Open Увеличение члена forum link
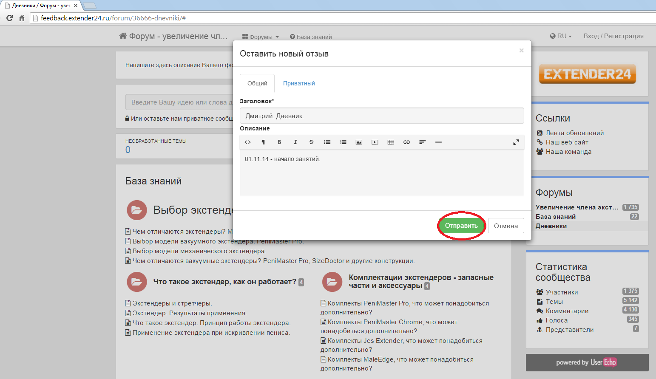The image size is (656, 379). [x=577, y=207]
